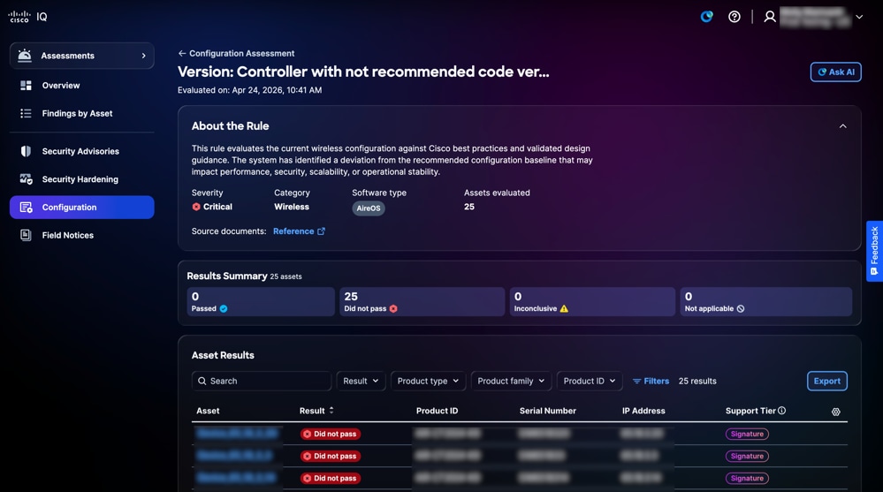Open the Product ID filter dropdown

[590, 381]
